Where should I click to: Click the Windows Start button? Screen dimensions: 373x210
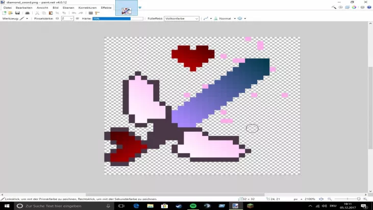click(x=6, y=206)
